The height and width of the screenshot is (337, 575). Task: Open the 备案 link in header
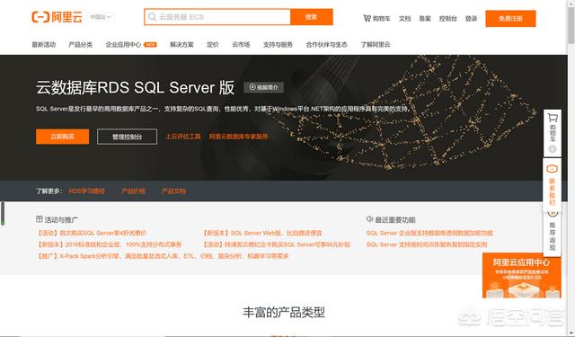pos(425,18)
